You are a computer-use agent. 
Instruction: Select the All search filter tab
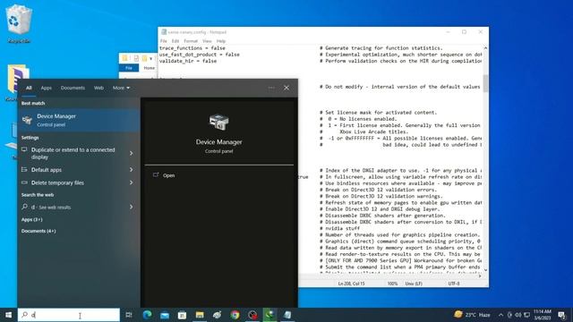point(29,88)
